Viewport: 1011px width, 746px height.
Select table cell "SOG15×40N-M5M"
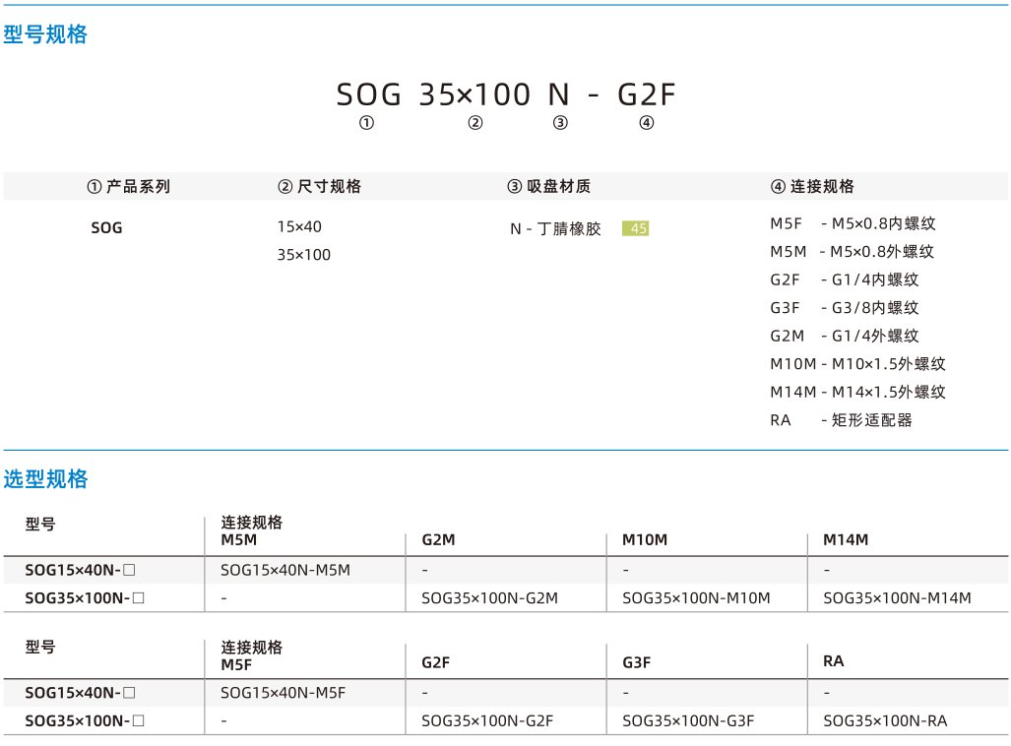coord(285,570)
